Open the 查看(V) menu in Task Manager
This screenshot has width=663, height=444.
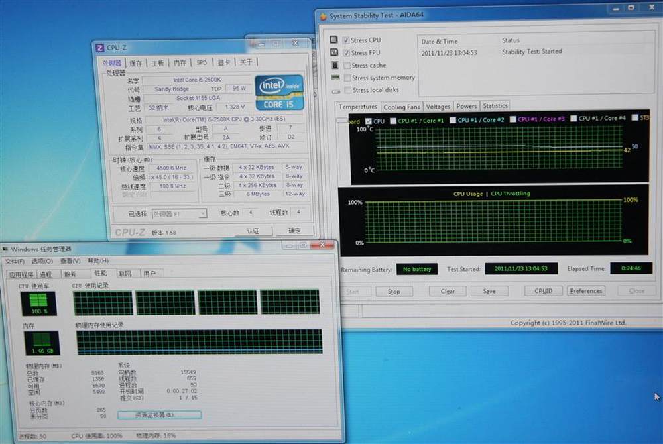(70, 261)
